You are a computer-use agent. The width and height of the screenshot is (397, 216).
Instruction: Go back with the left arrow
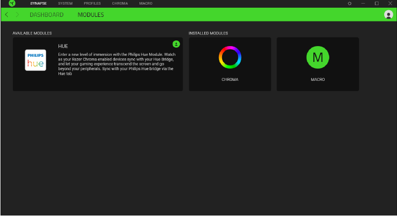point(7,15)
